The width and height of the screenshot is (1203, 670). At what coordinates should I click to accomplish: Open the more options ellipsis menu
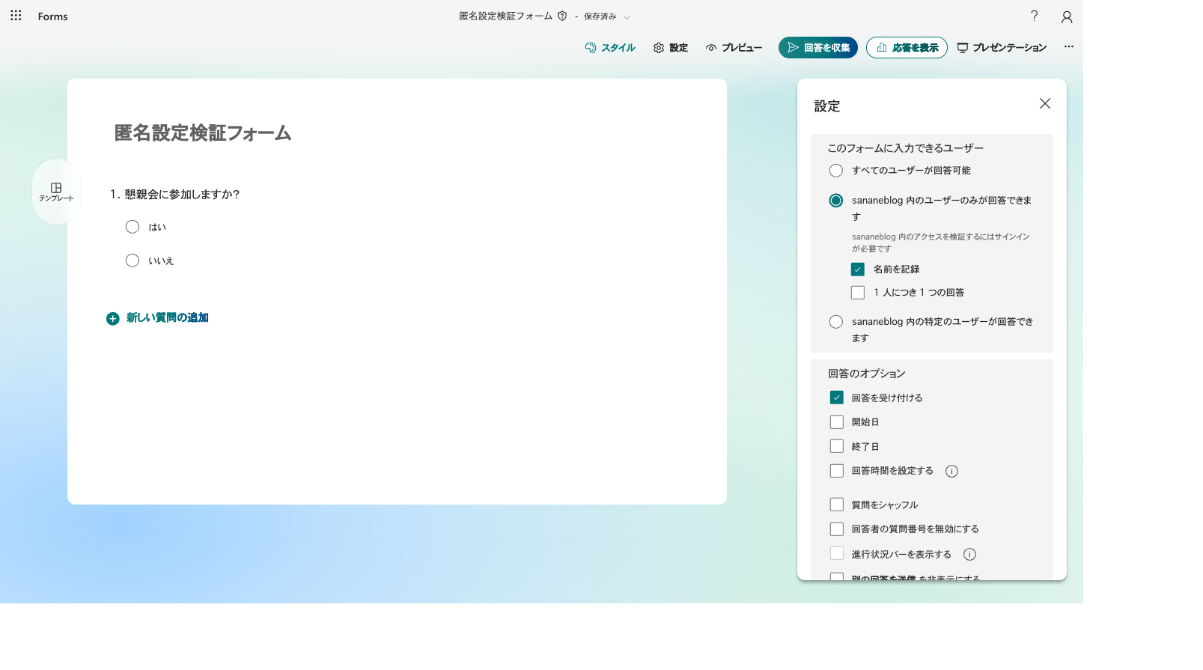pyautogui.click(x=1069, y=46)
